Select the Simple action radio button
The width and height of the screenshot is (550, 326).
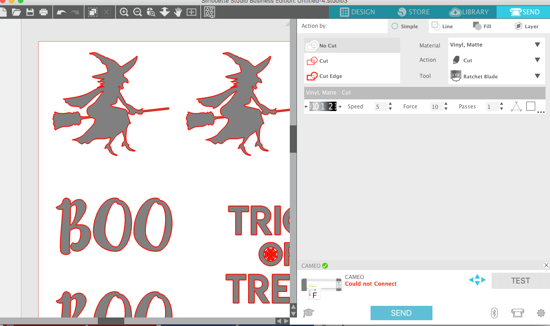click(395, 26)
